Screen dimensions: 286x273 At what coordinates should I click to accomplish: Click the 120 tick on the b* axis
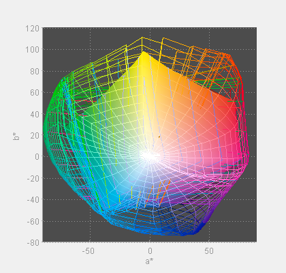pos(32,29)
